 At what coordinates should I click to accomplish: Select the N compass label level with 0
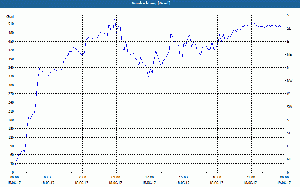tap(288, 172)
